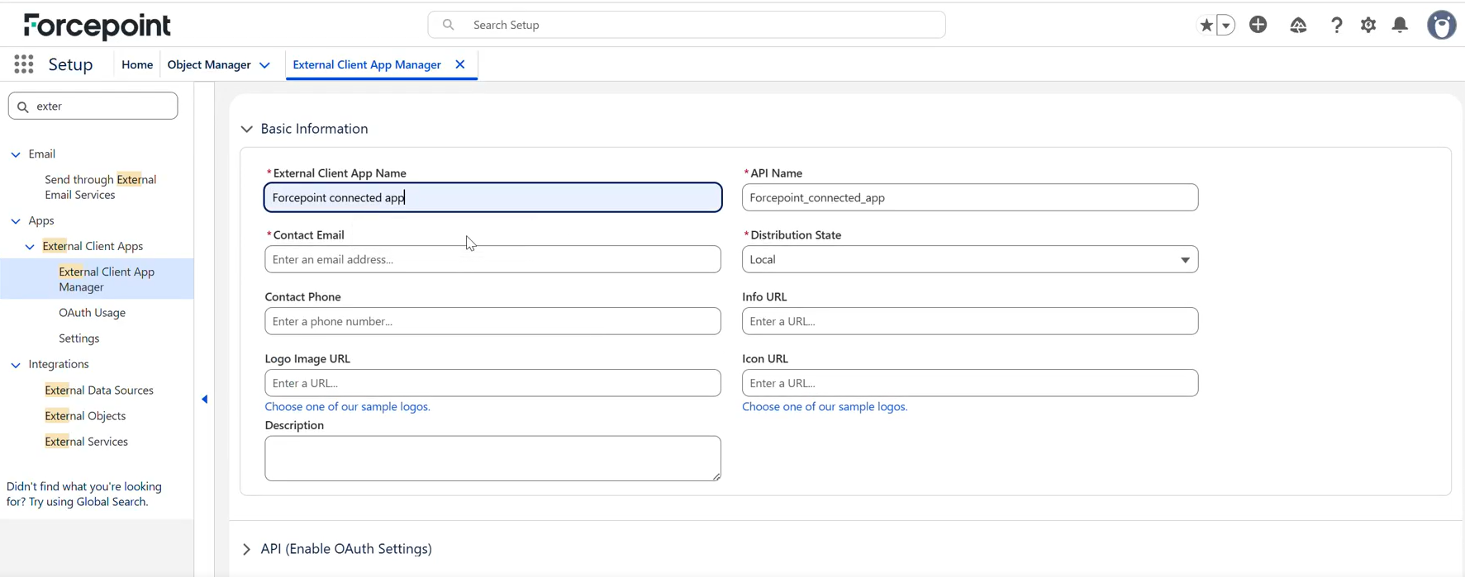Click the Quick Find search icon
Screen dimensions: 1465x577
tap(23, 106)
